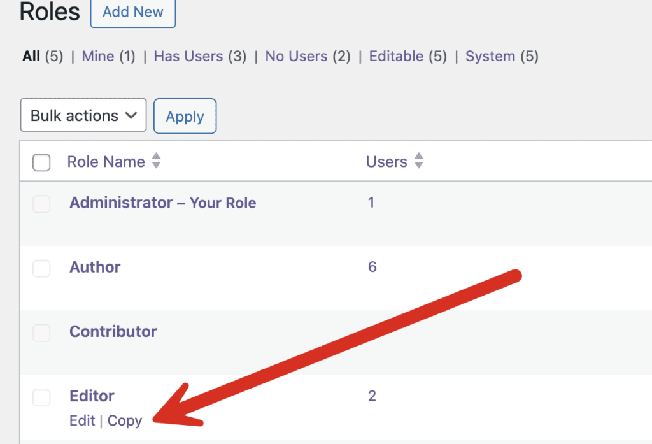
Task: Filter roles by System
Action: tap(490, 56)
